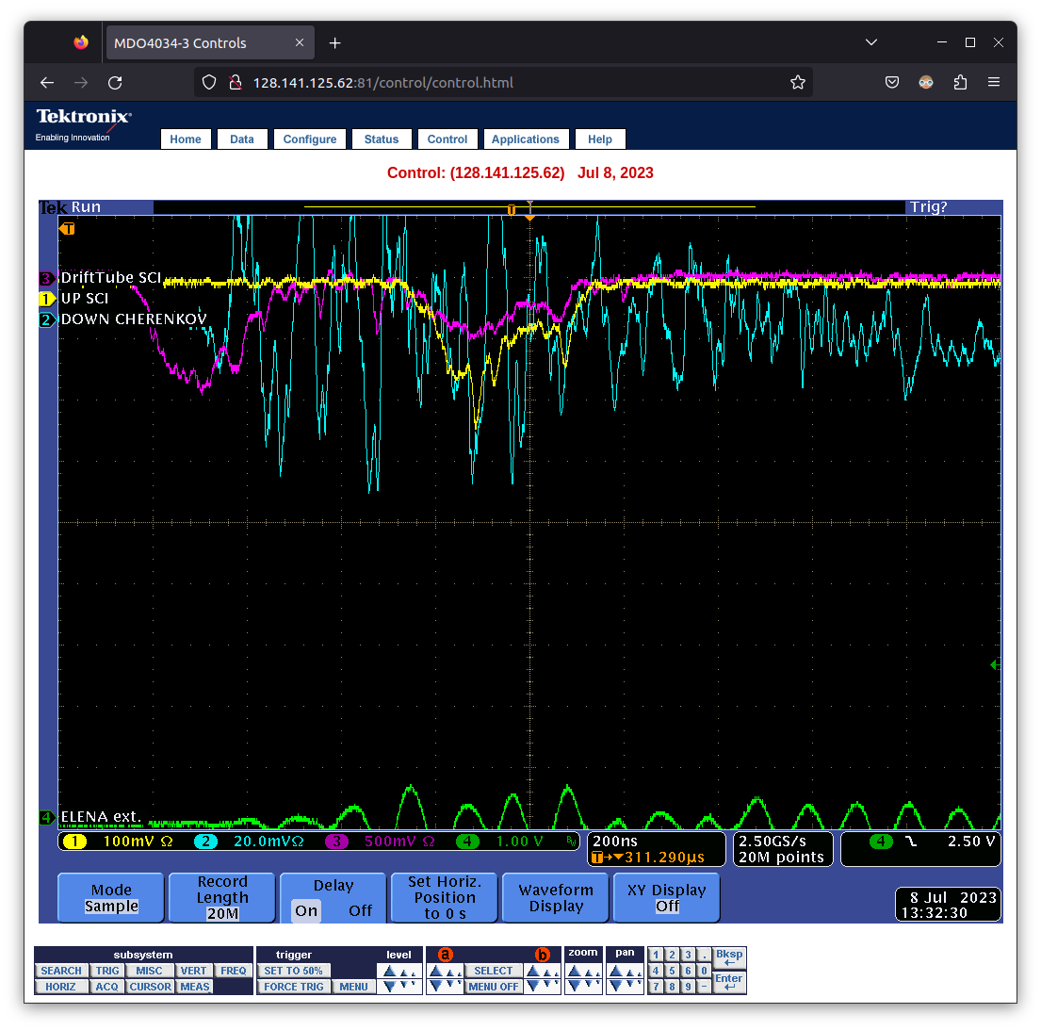Expand the Firefox list all tabs chevron

(870, 42)
